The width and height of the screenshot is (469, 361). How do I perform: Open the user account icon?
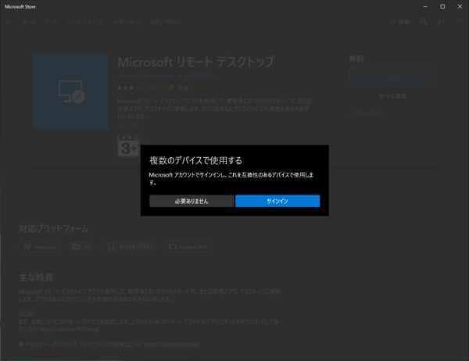click(x=423, y=22)
